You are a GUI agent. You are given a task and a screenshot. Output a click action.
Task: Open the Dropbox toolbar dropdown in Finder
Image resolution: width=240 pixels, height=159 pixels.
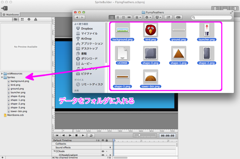pyautogui.click(x=158, y=17)
